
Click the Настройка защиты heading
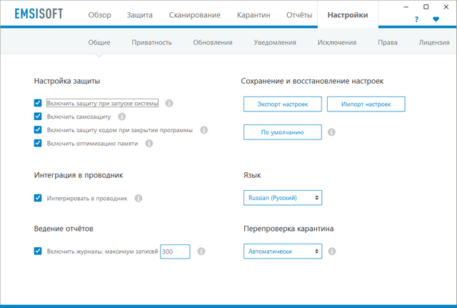pos(67,81)
